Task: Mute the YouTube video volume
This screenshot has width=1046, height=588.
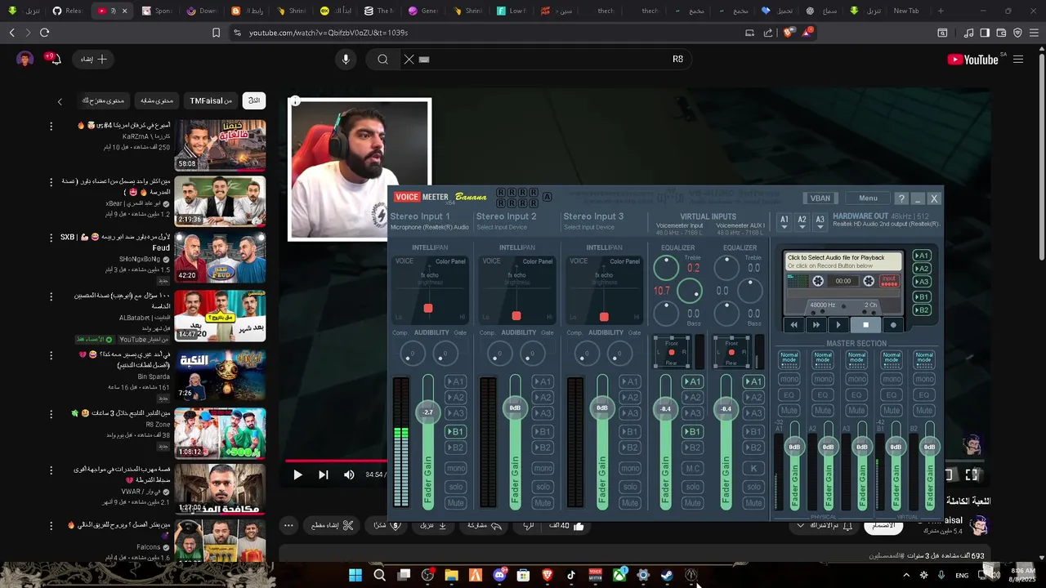Action: click(349, 474)
